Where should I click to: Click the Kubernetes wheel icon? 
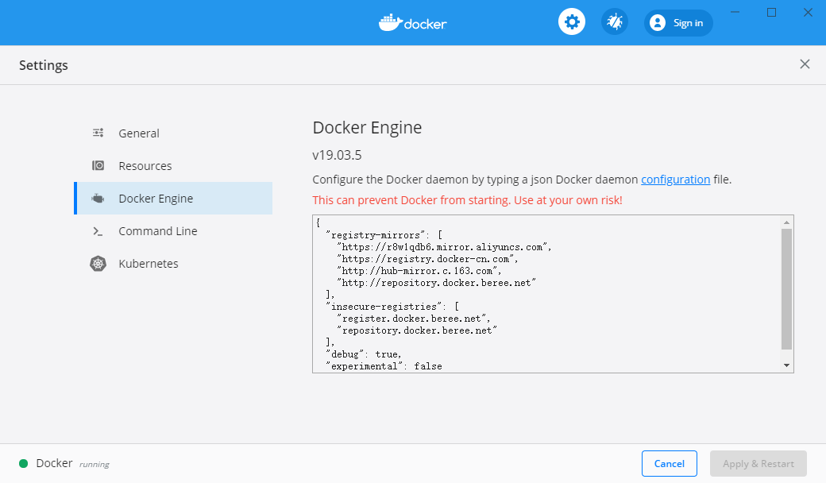click(x=98, y=264)
